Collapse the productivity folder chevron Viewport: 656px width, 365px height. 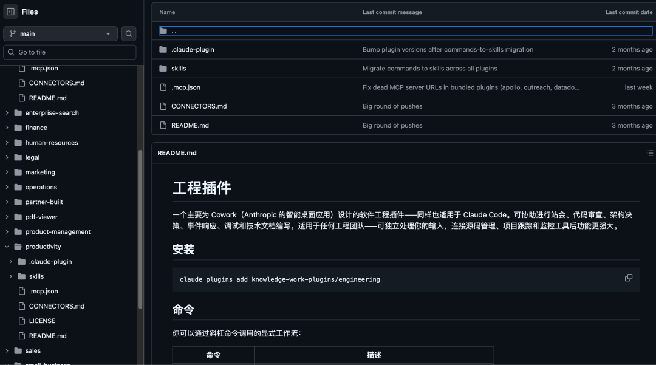[x=7, y=247]
